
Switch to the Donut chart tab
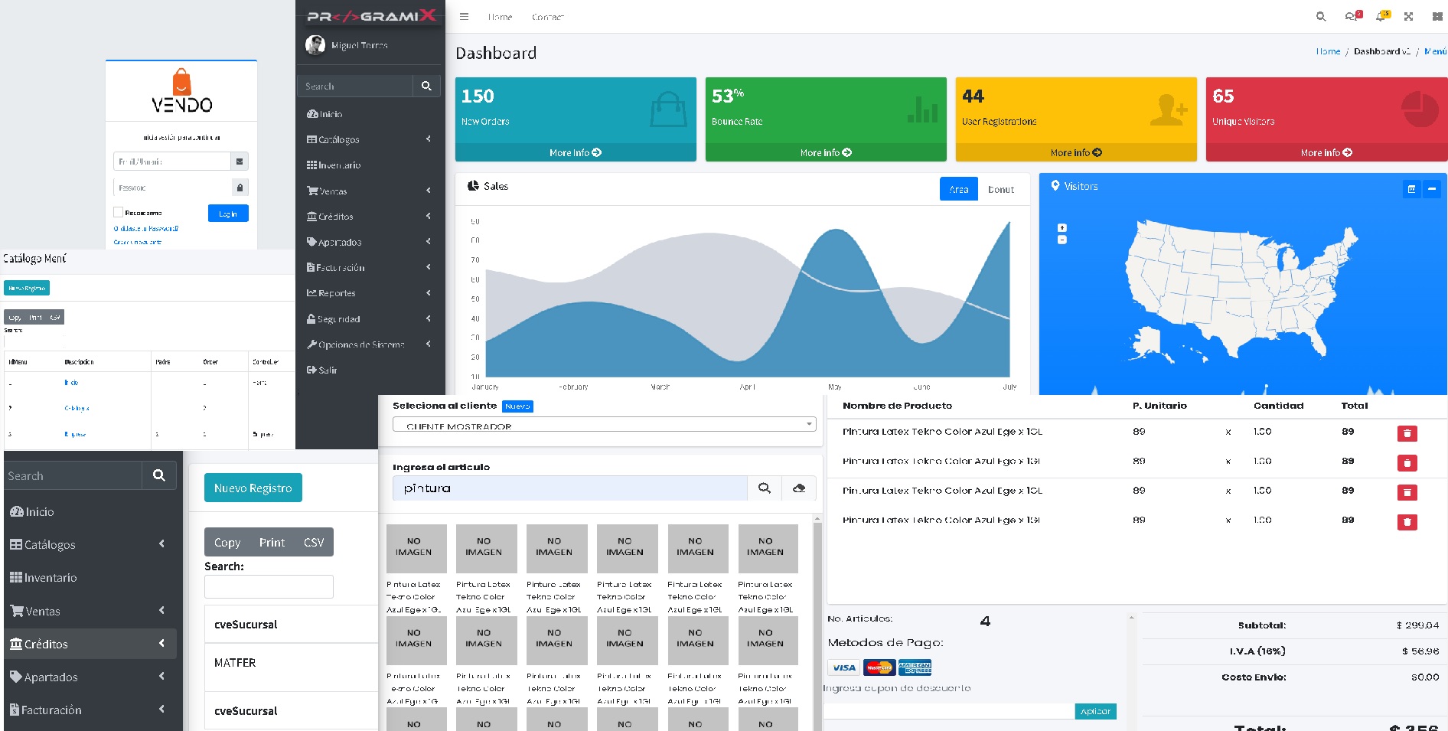1000,189
